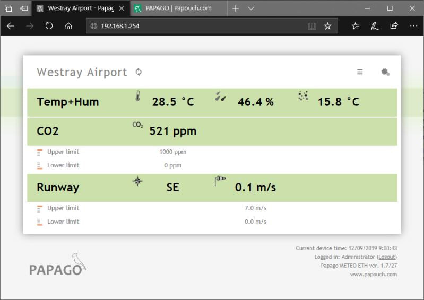Click the CO2 sensor icon

(137, 125)
